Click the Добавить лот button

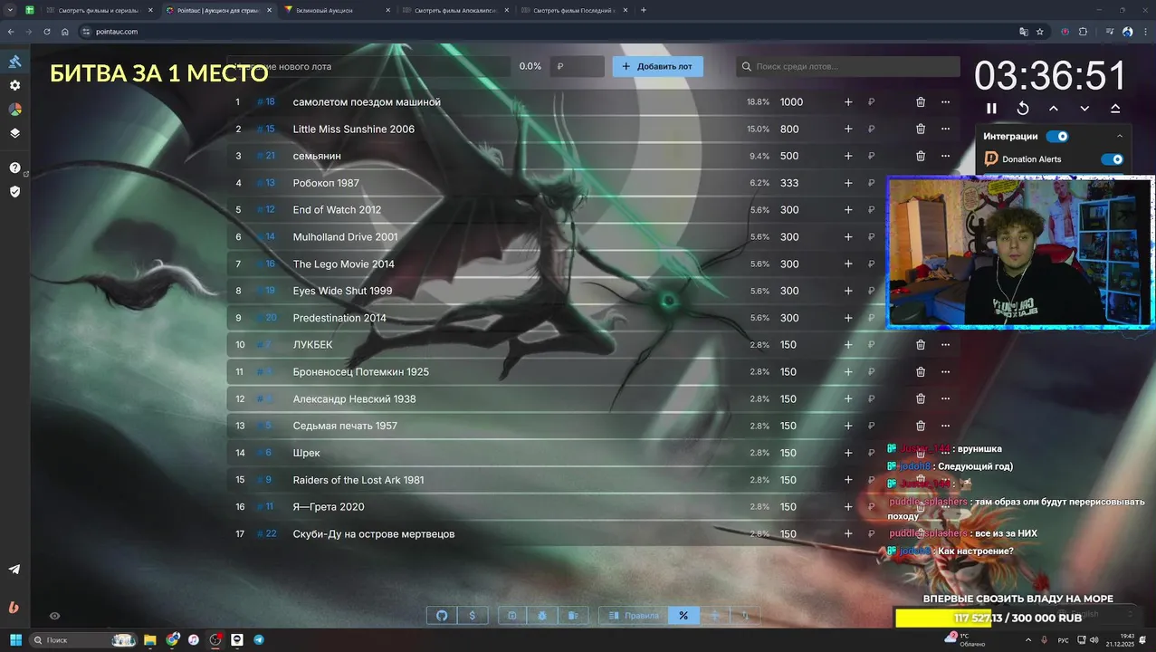click(x=658, y=66)
